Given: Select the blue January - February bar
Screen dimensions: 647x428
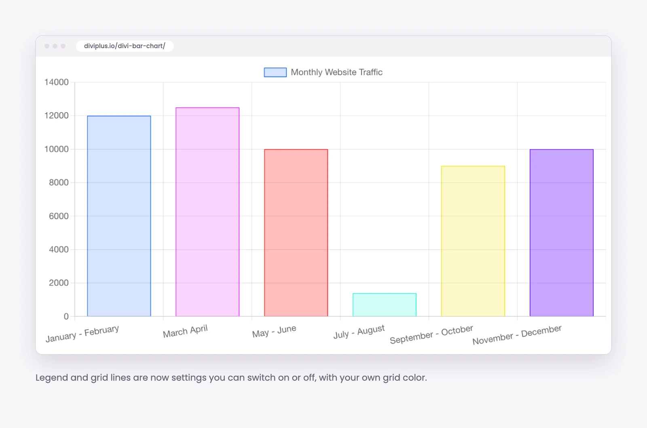Looking at the screenshot, I should click(x=119, y=216).
